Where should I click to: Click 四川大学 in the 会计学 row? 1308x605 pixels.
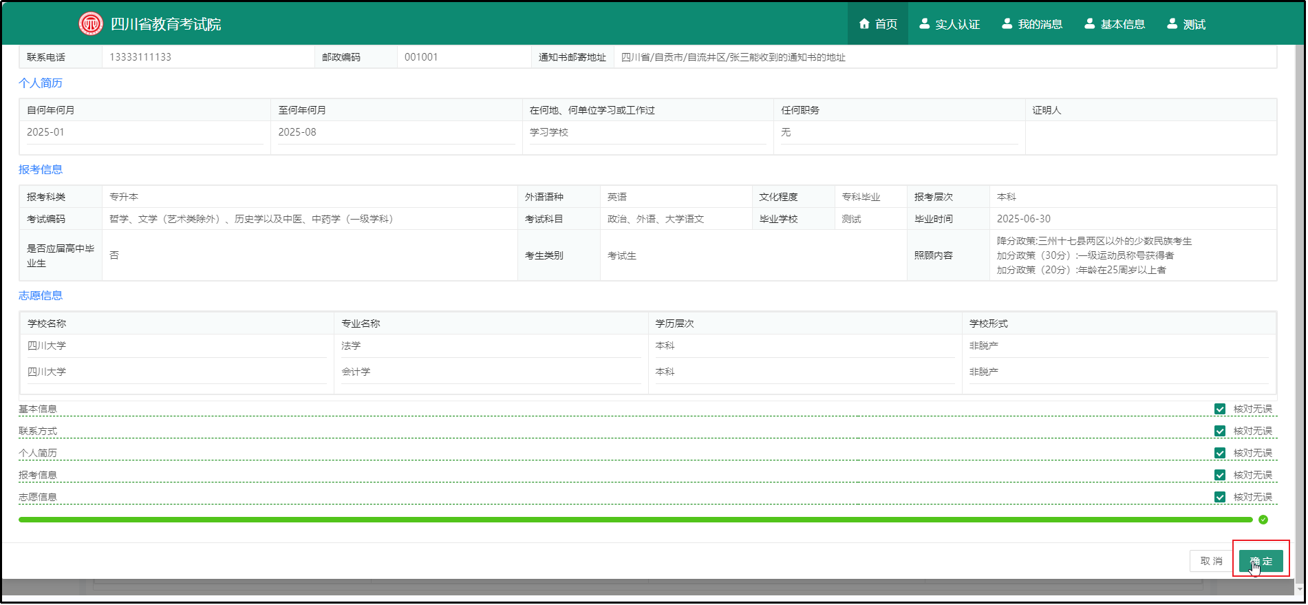[47, 372]
